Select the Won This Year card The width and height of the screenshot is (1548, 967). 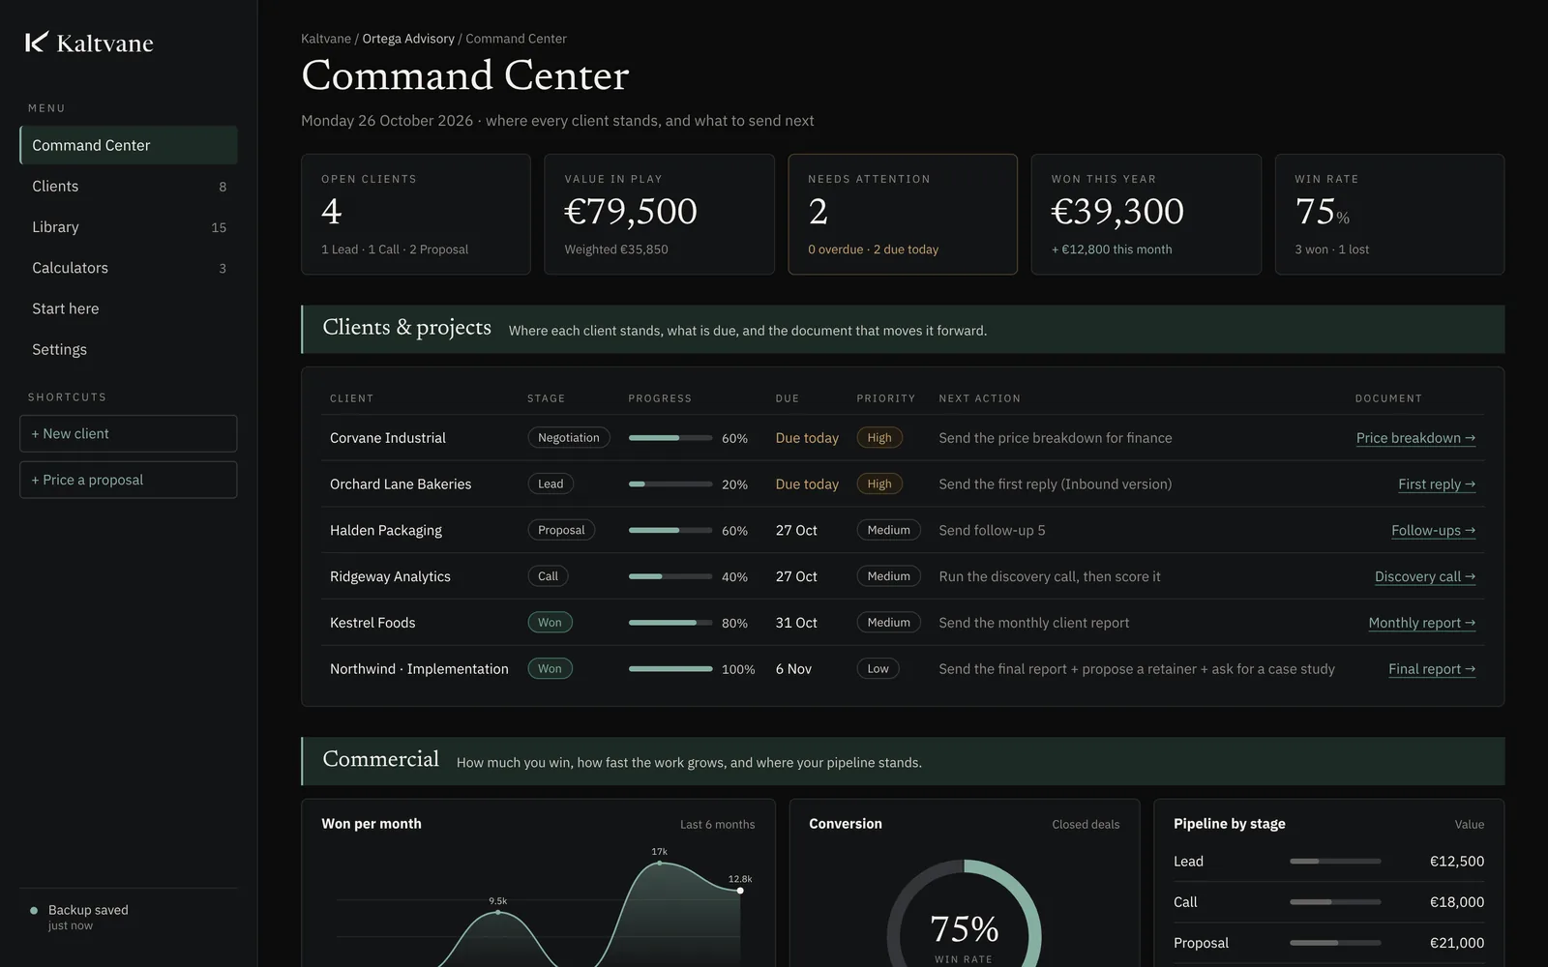[x=1146, y=215]
